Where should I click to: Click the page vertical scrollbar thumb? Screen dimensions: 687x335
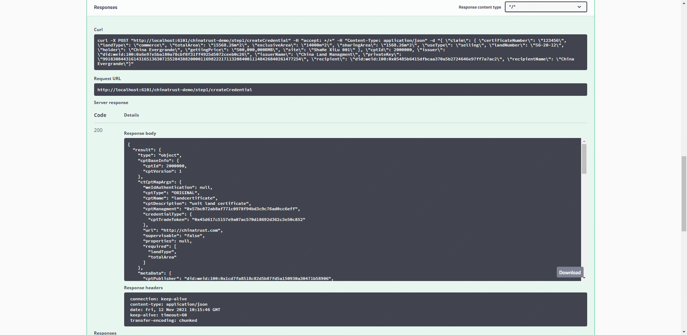pyautogui.click(x=684, y=194)
